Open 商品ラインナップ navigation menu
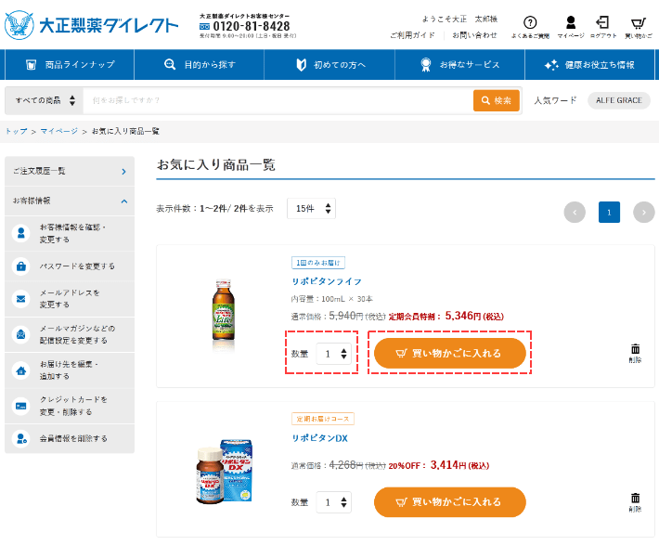Viewport: 659px width, 558px height. click(70, 65)
